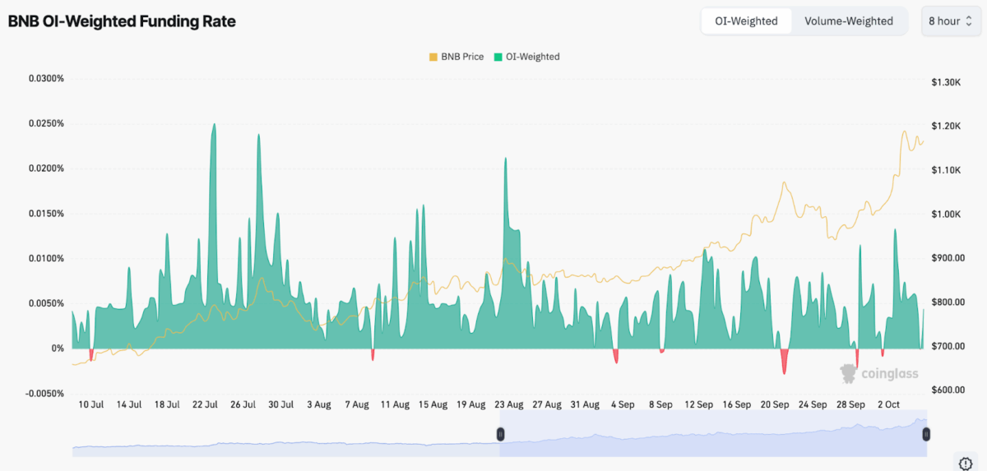Click the 0.0150% left axis label
The image size is (987, 471).
coord(46,214)
